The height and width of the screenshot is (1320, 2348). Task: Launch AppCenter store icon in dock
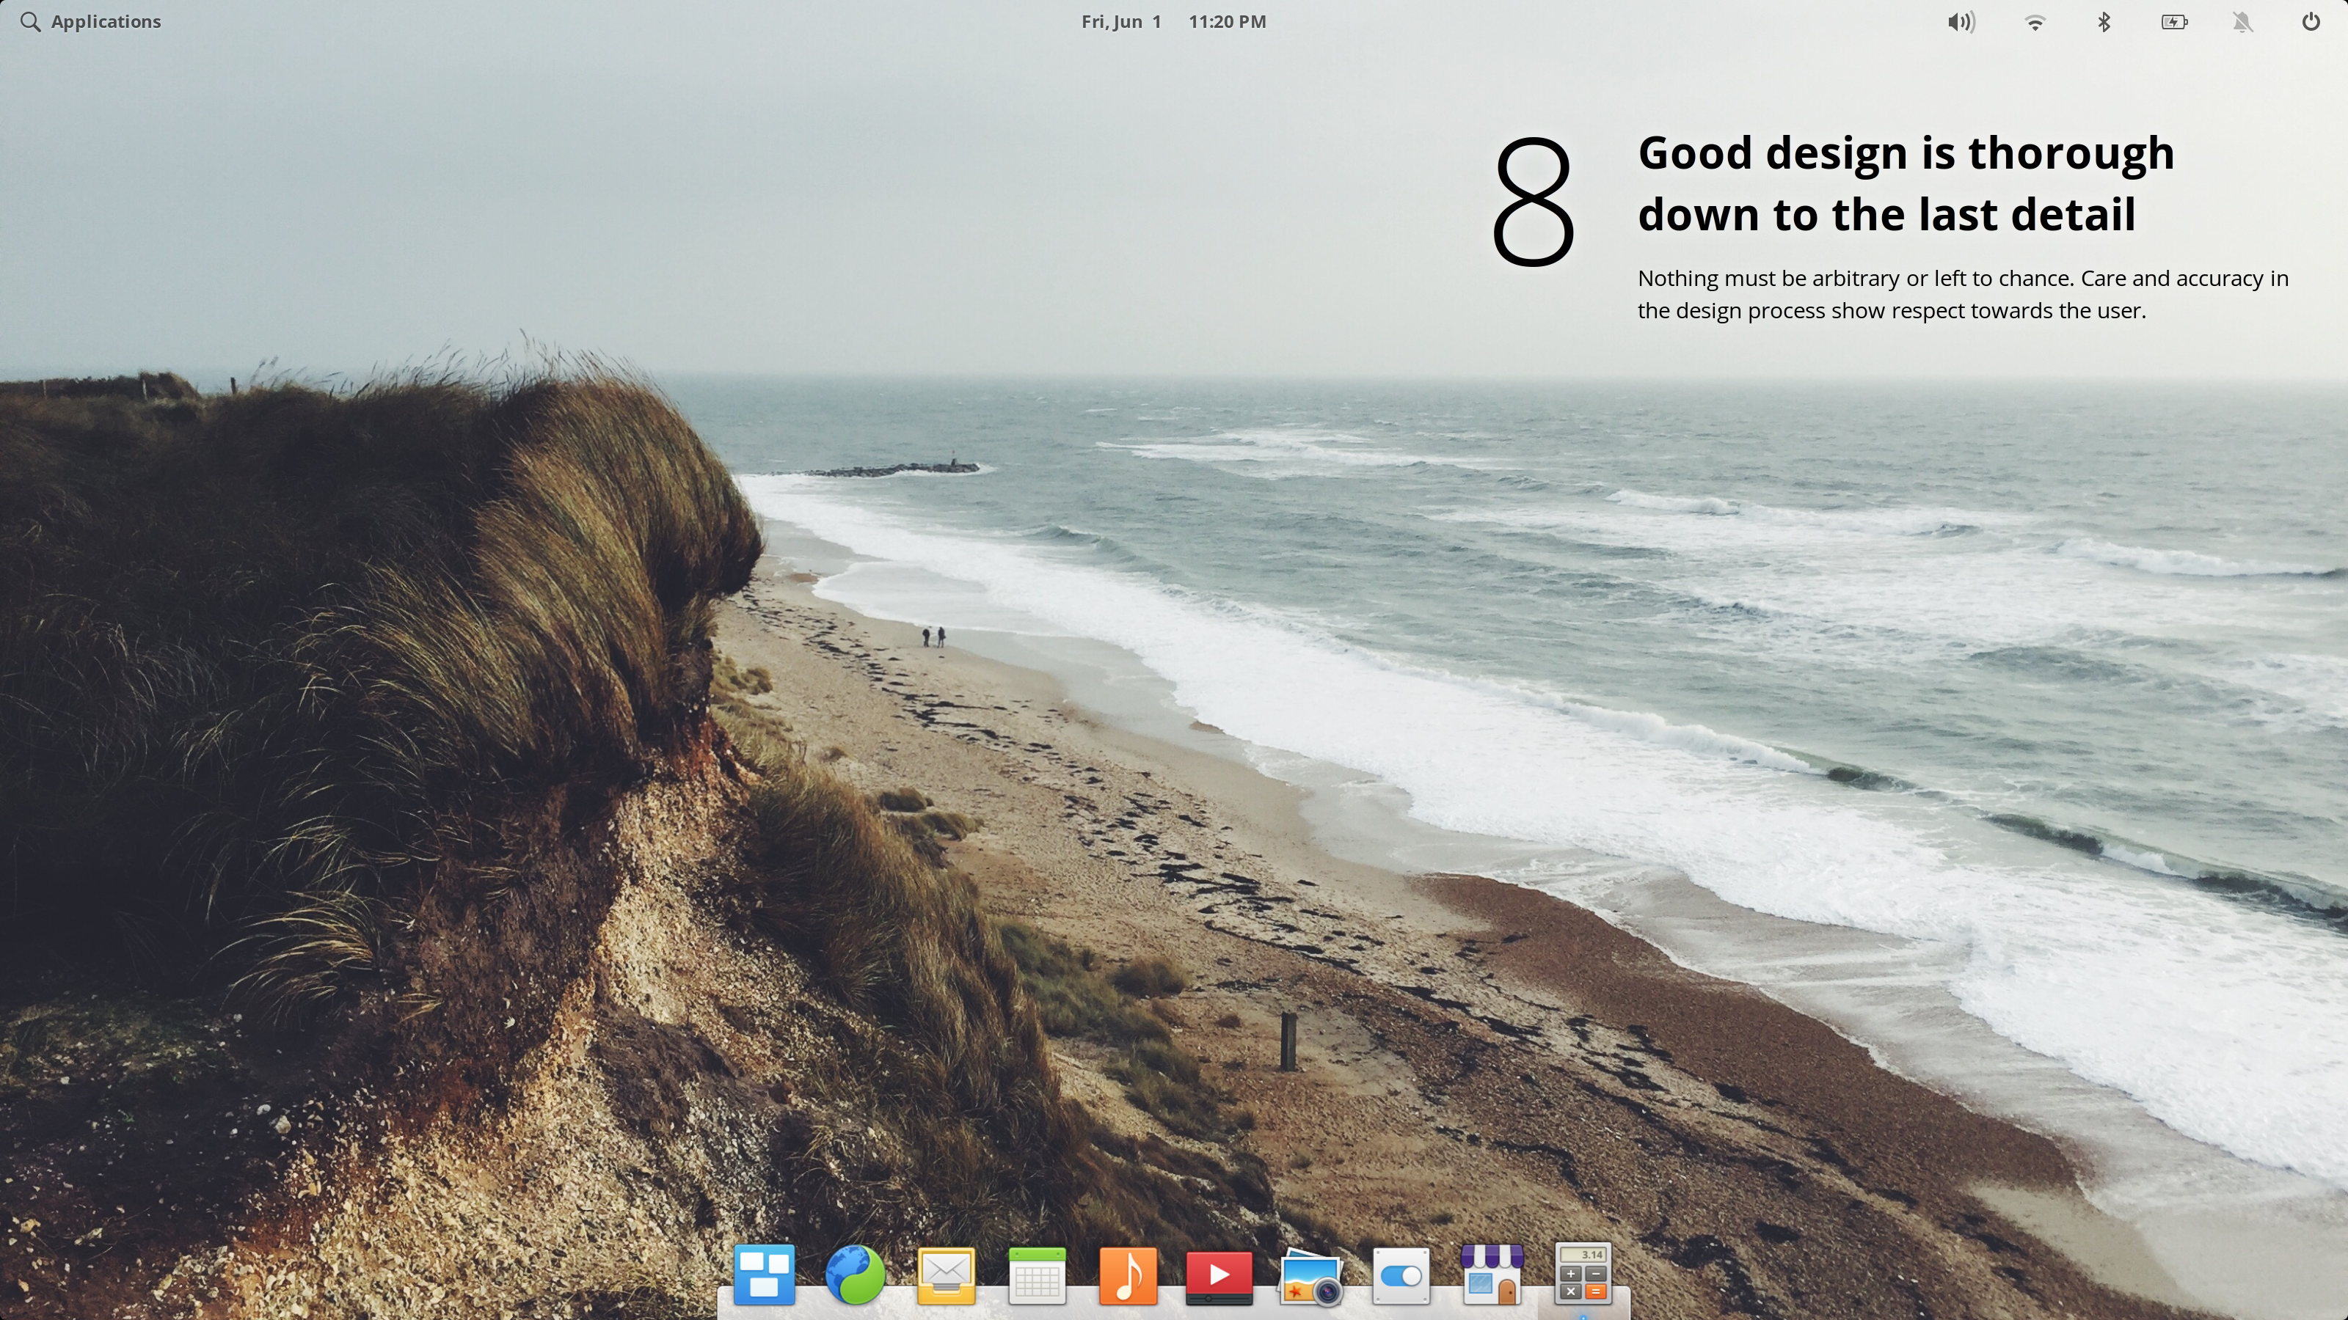point(1492,1274)
